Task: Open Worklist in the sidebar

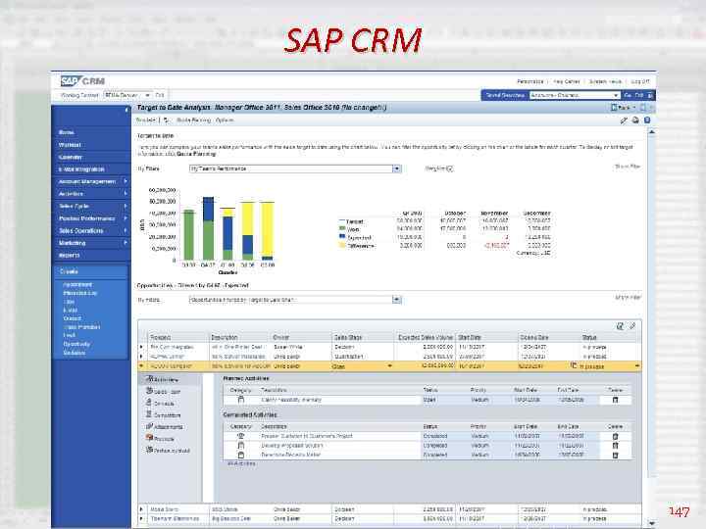Action: click(70, 145)
